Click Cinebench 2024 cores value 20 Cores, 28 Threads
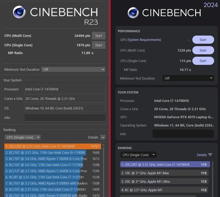The height and width of the screenshot is (197, 220). (180, 109)
